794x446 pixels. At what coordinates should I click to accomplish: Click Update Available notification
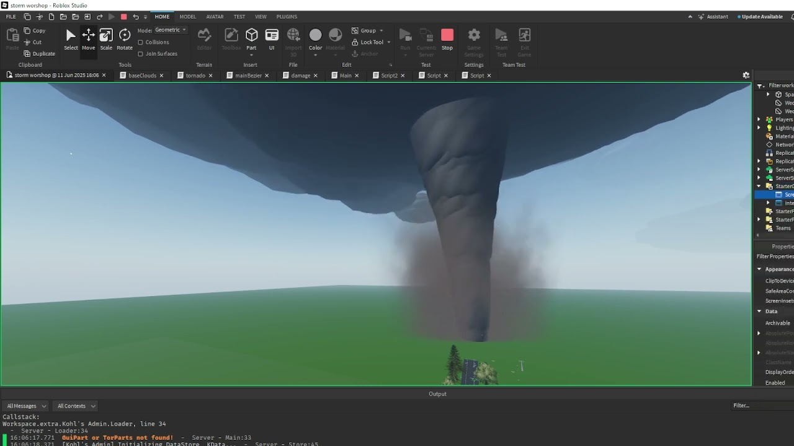pyautogui.click(x=760, y=17)
